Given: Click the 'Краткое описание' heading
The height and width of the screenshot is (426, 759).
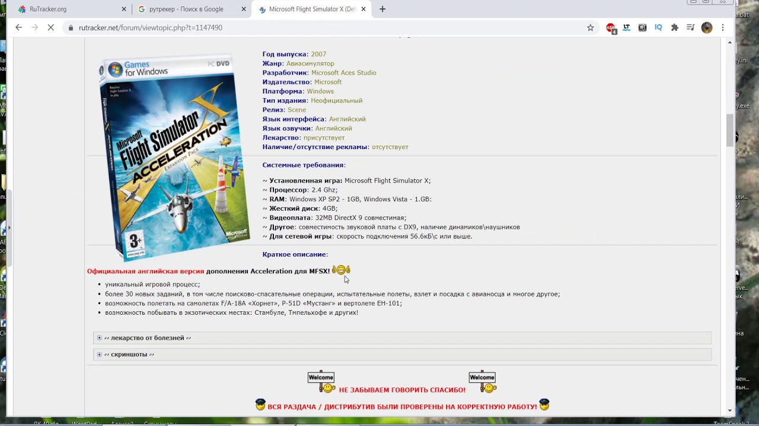Looking at the screenshot, I should click(x=295, y=254).
